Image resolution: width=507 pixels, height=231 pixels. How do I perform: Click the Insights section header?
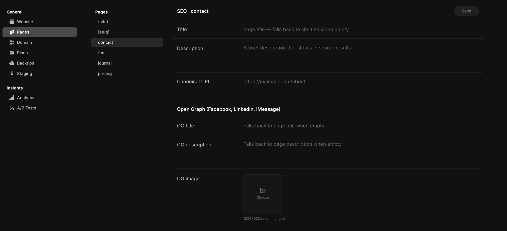[15, 88]
